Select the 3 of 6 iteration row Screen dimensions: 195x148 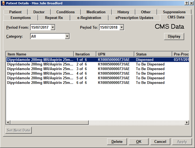[81, 69]
